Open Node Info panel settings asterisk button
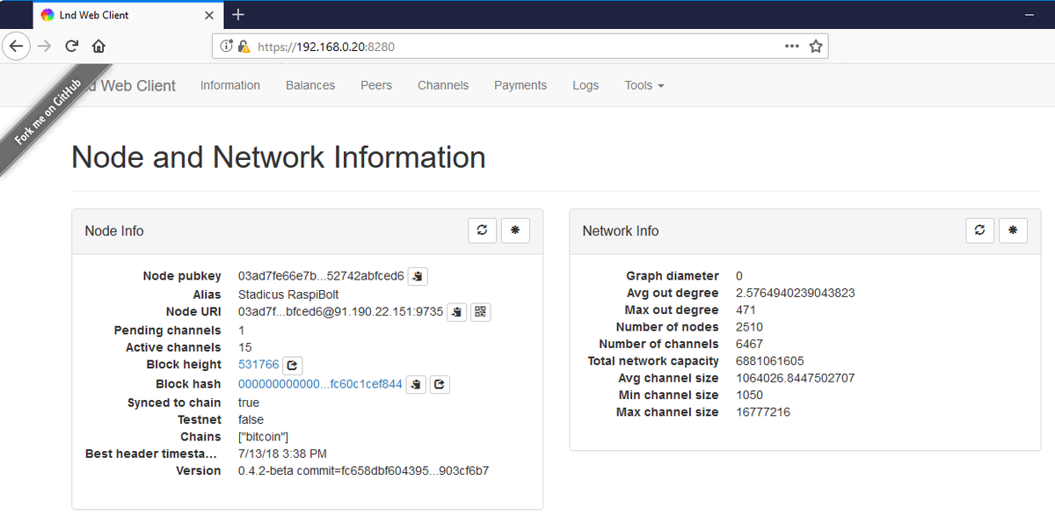 point(515,230)
